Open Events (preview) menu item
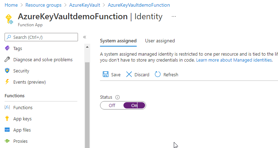Viewport: 278px width, 148px height. (29, 82)
